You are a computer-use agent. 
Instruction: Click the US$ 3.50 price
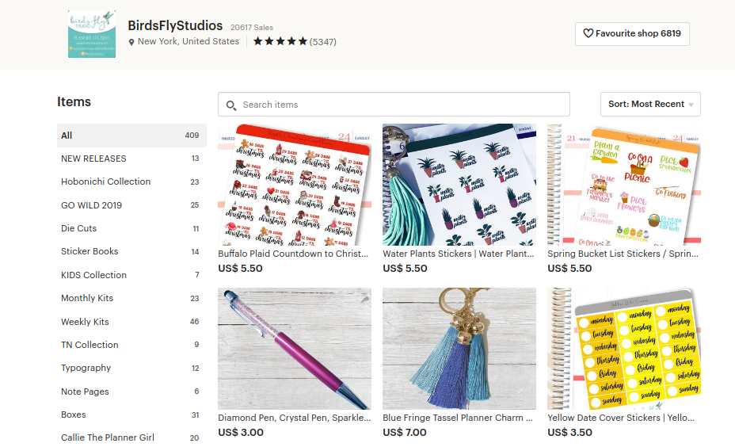click(569, 433)
